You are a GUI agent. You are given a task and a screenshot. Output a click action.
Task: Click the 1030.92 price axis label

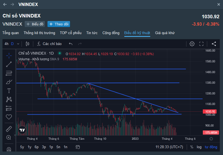[x=210, y=111]
